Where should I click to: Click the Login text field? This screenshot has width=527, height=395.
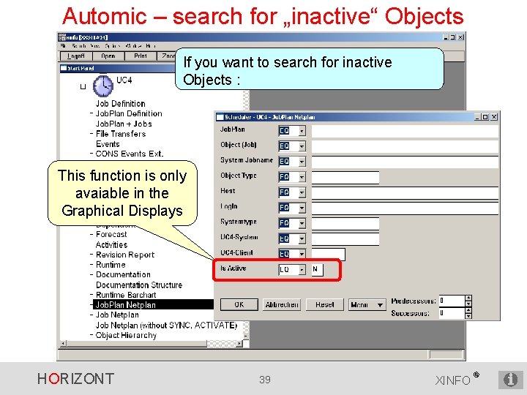pyautogui.click(x=405, y=208)
